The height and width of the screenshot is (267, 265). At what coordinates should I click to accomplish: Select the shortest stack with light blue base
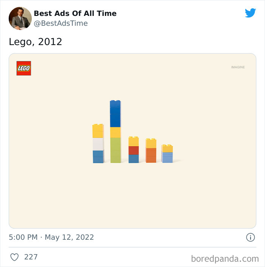coord(167,154)
